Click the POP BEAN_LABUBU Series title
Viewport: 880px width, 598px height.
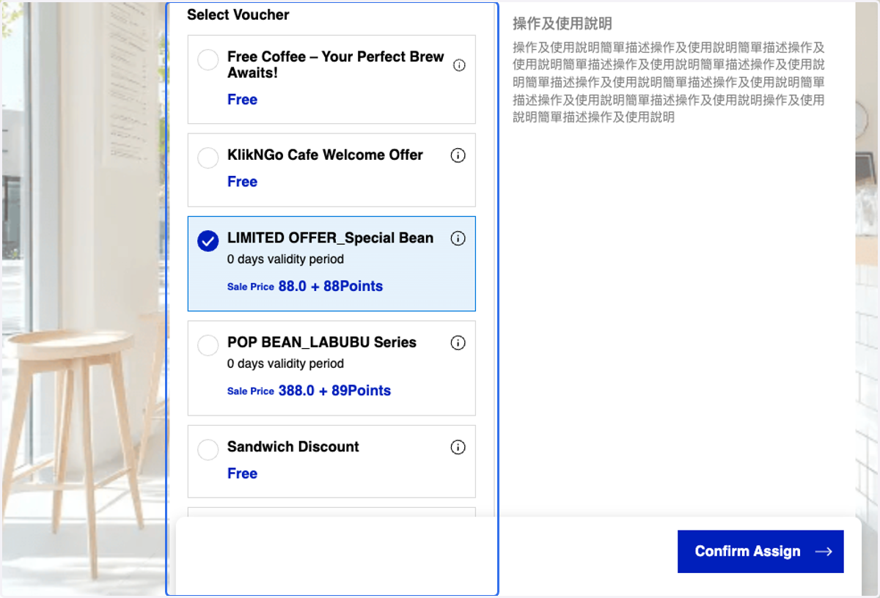coord(322,342)
